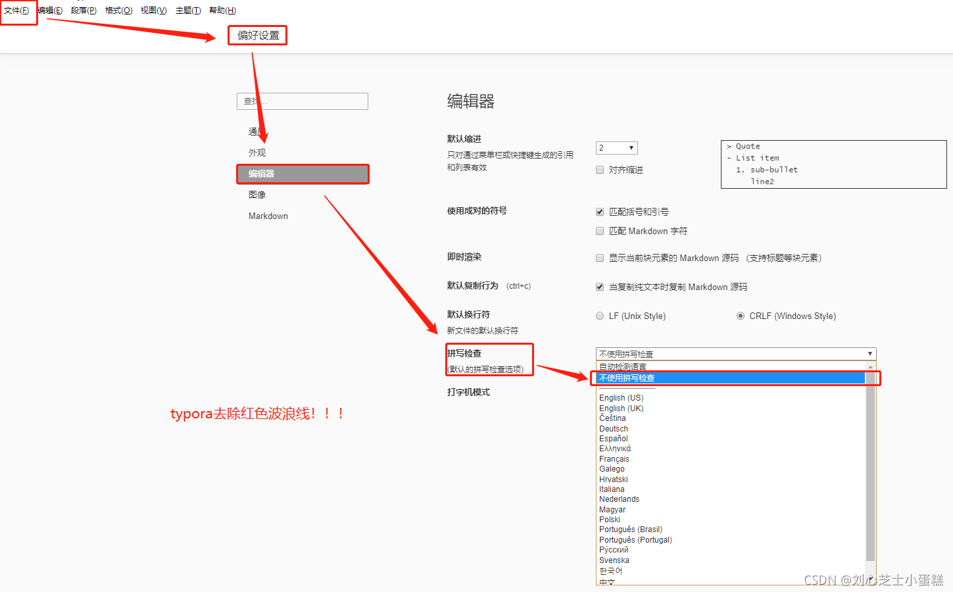Click the language list scrollbar thumb
Screen dimensions: 953x592
(x=871, y=467)
